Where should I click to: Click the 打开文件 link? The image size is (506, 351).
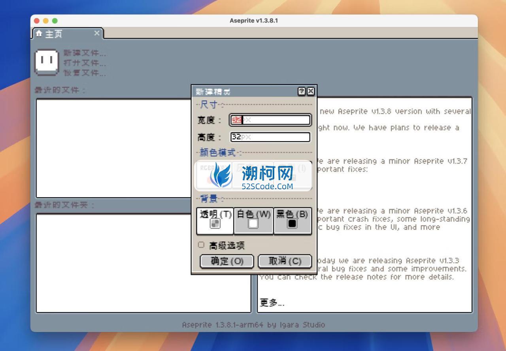click(x=85, y=63)
